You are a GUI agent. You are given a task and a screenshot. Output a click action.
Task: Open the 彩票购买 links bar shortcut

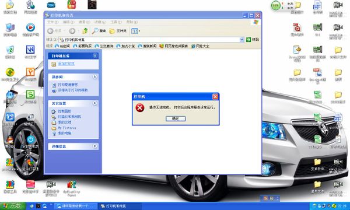(x=82, y=46)
